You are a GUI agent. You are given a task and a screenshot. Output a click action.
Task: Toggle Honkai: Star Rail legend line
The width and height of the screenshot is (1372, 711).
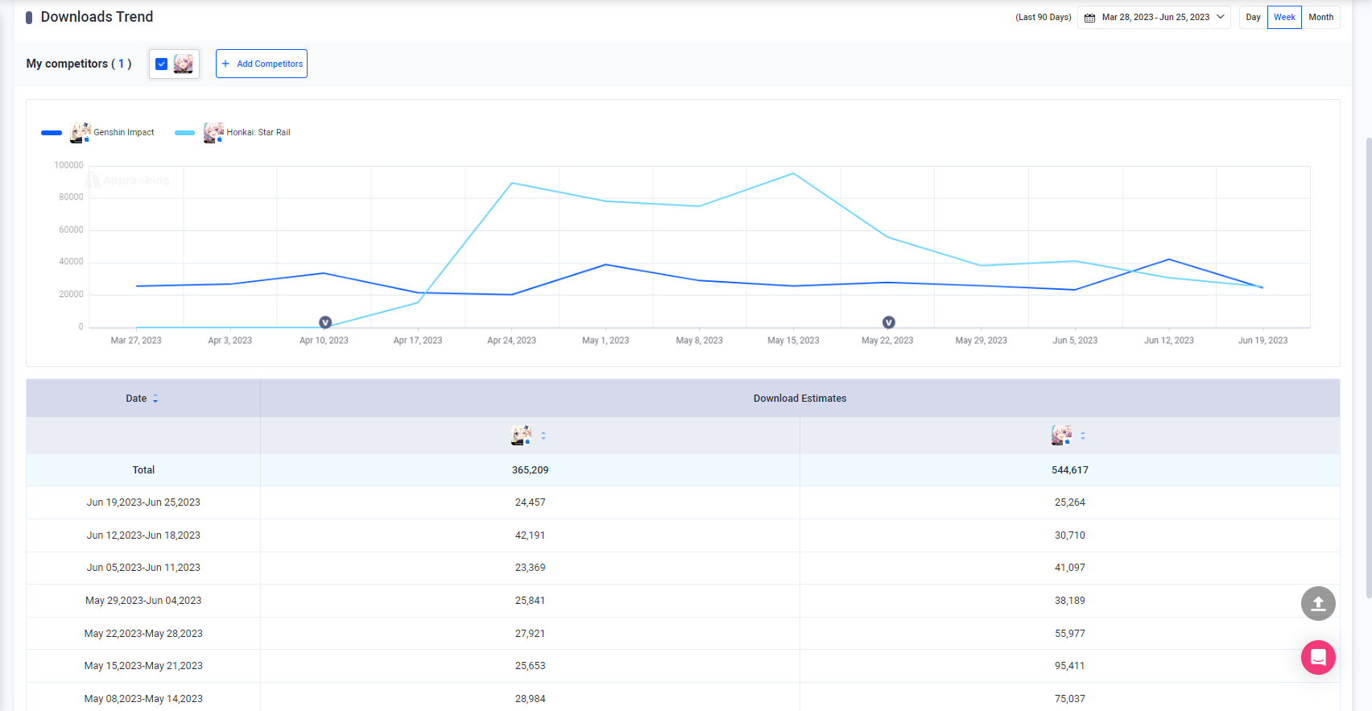[185, 133]
